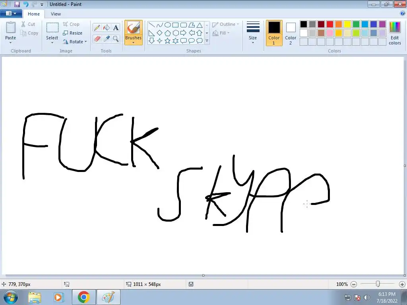407x305 pixels.
Task: Open the Brushes dropdown arrow
Action: pos(134,43)
